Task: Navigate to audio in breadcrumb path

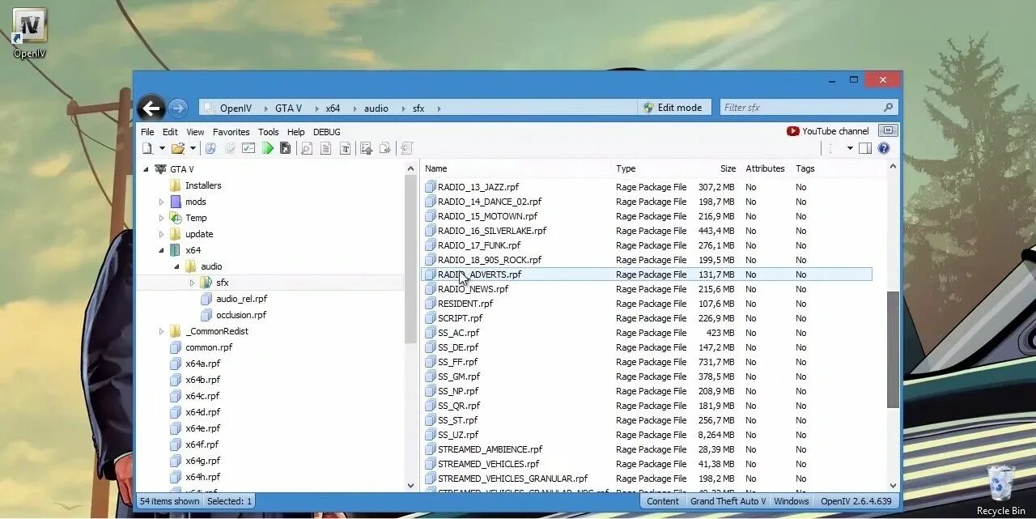Action: (376, 108)
